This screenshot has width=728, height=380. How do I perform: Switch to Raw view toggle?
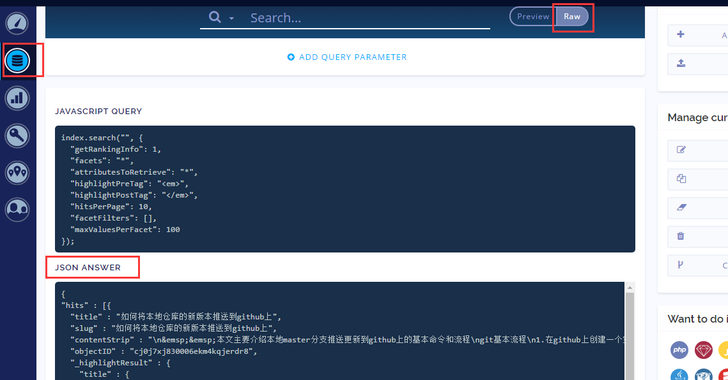click(x=572, y=17)
